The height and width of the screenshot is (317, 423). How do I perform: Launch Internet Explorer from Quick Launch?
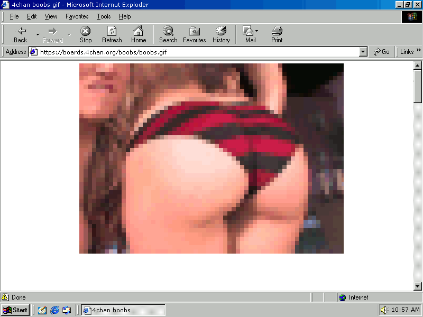coord(54,310)
